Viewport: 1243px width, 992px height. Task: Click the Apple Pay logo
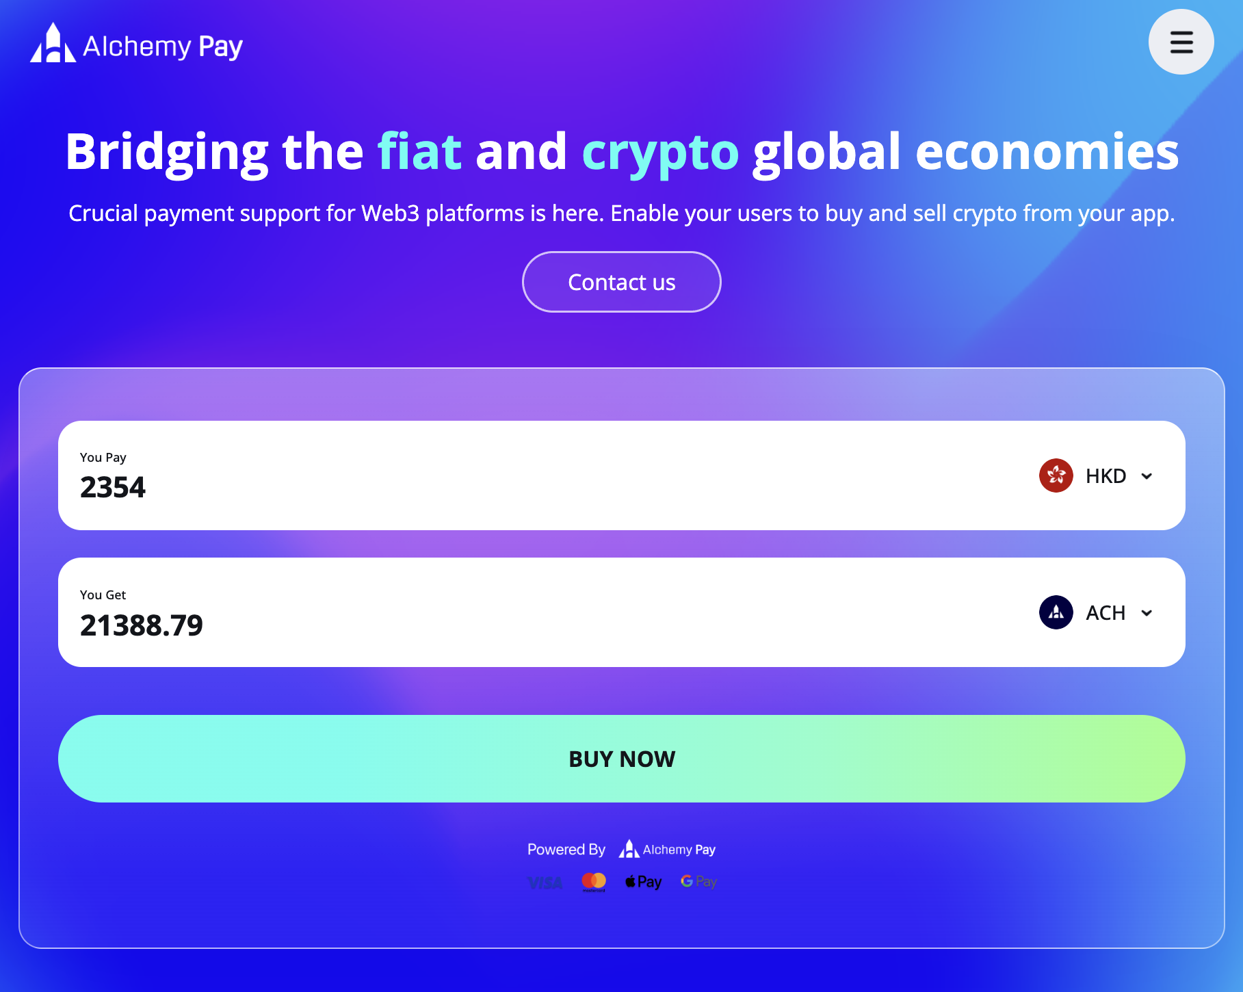(643, 882)
